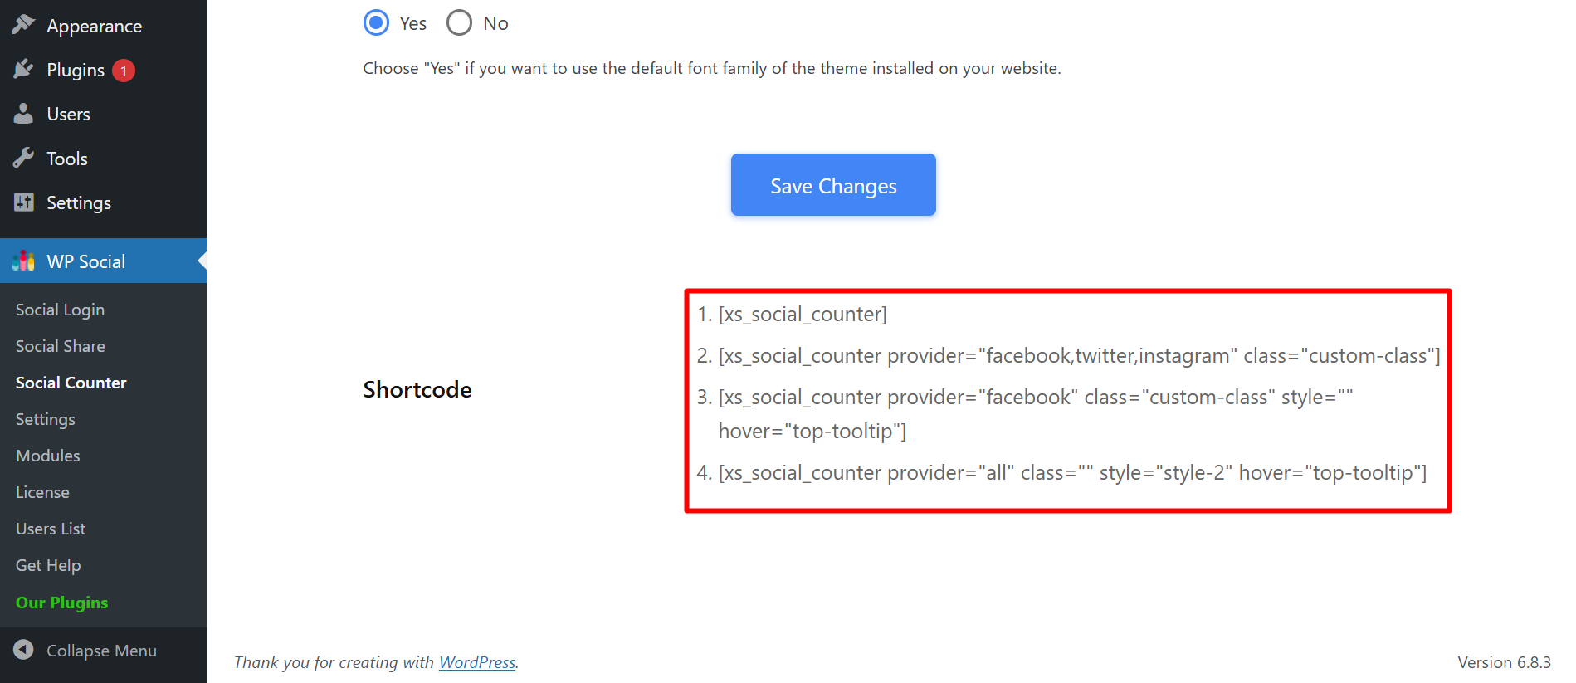Navigate to the License page

(x=42, y=492)
